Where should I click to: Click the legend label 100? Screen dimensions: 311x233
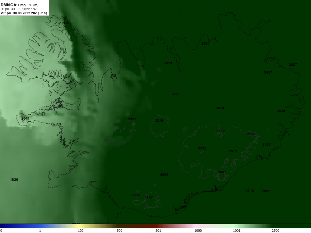81,231
